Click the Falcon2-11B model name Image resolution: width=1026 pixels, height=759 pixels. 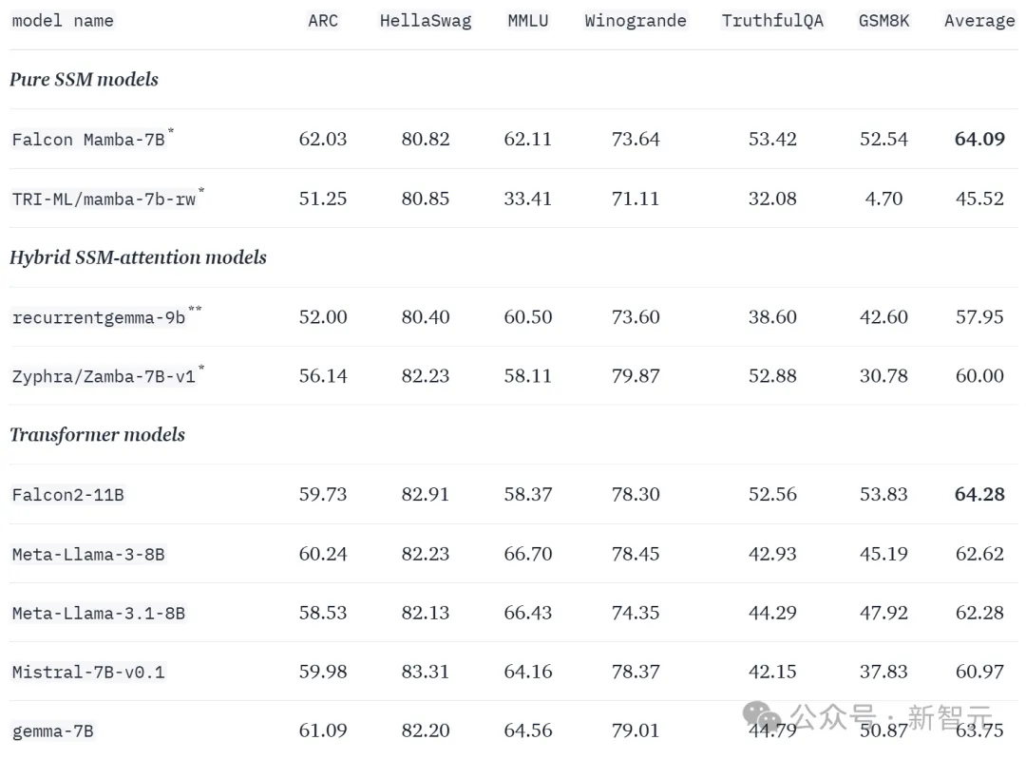point(68,495)
